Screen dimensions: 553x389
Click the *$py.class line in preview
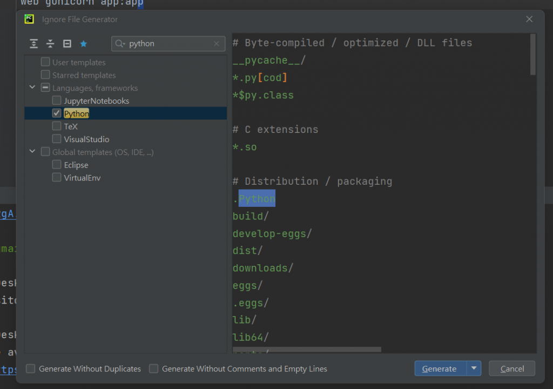263,95
